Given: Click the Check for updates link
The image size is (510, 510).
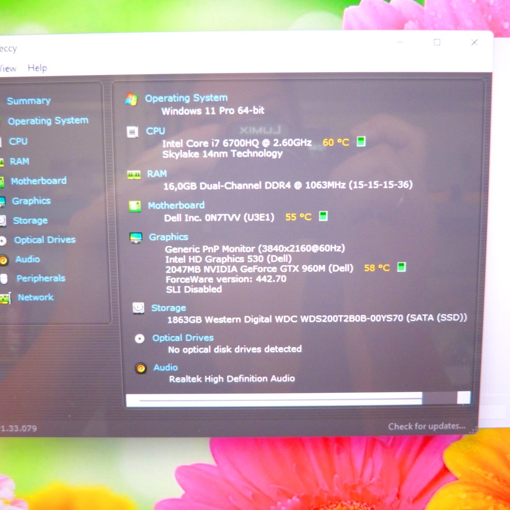Looking at the screenshot, I should [427, 426].
